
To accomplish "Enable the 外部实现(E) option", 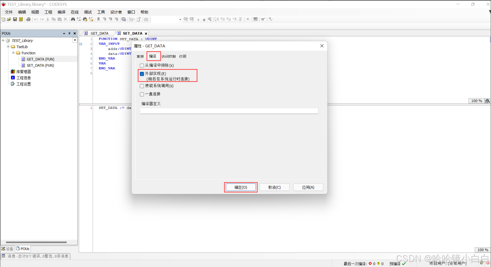I will tap(141, 74).
